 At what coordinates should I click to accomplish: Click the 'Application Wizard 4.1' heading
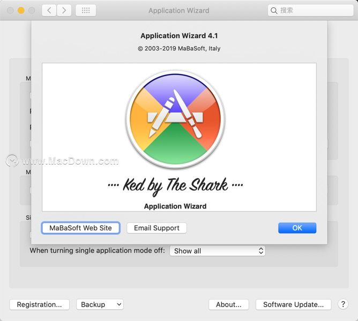179,35
